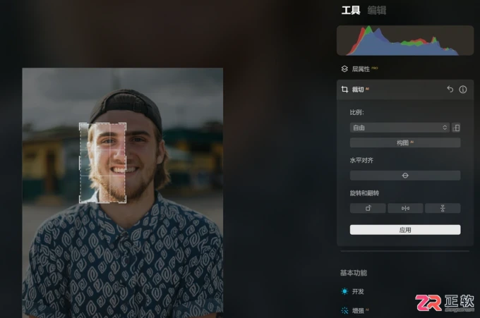Viewport: 480px width, 318px height.
Task: Open the 层属性 layer properties section
Action: tap(361, 69)
